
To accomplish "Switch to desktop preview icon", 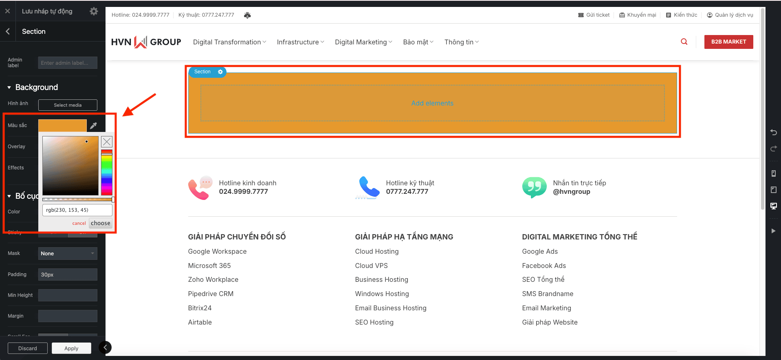I will point(773,206).
